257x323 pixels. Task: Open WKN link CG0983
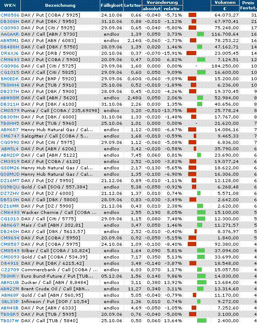pyautogui.click(x=10, y=28)
